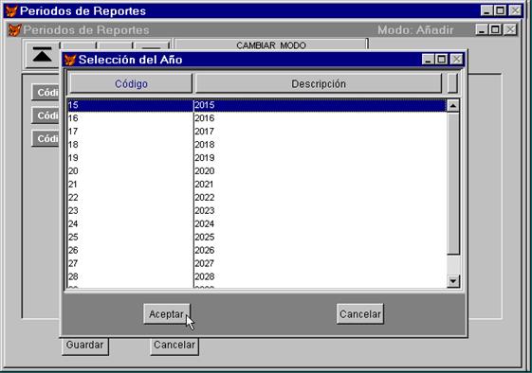This screenshot has height=373, width=532.
Task: Click Cancelar in Selección del Año dialog
Action: pos(360,313)
